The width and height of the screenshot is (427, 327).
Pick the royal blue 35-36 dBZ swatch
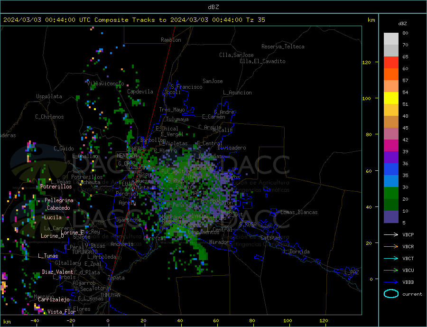[x=391, y=169]
